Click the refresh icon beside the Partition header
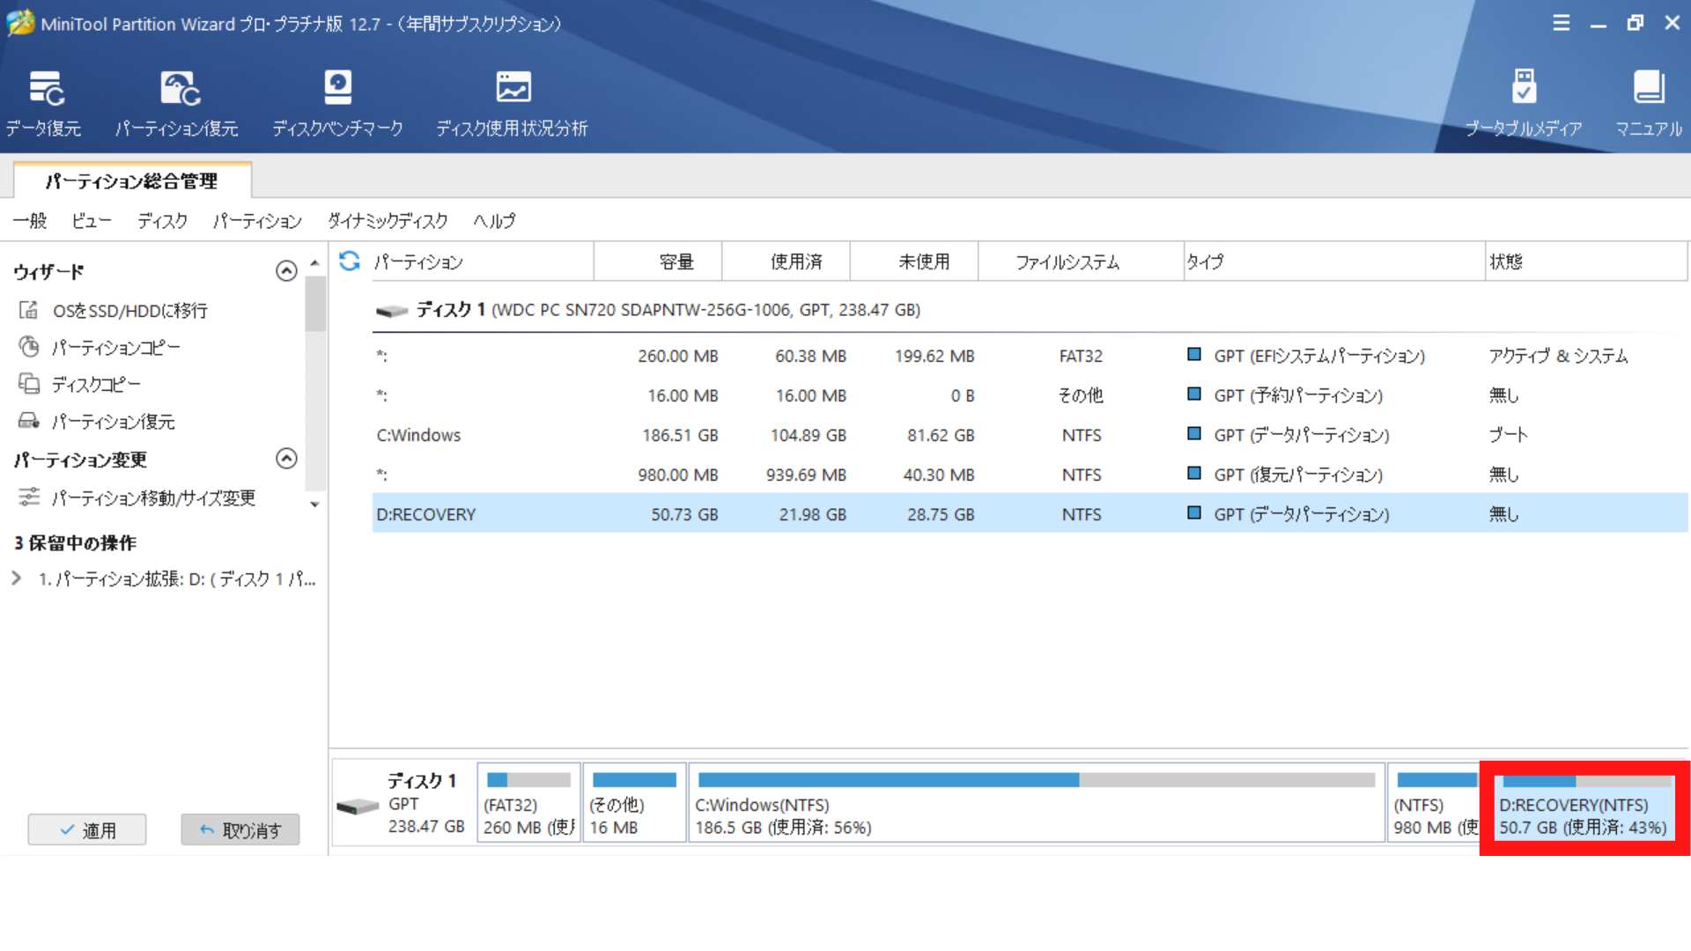This screenshot has width=1691, height=951. (x=350, y=261)
